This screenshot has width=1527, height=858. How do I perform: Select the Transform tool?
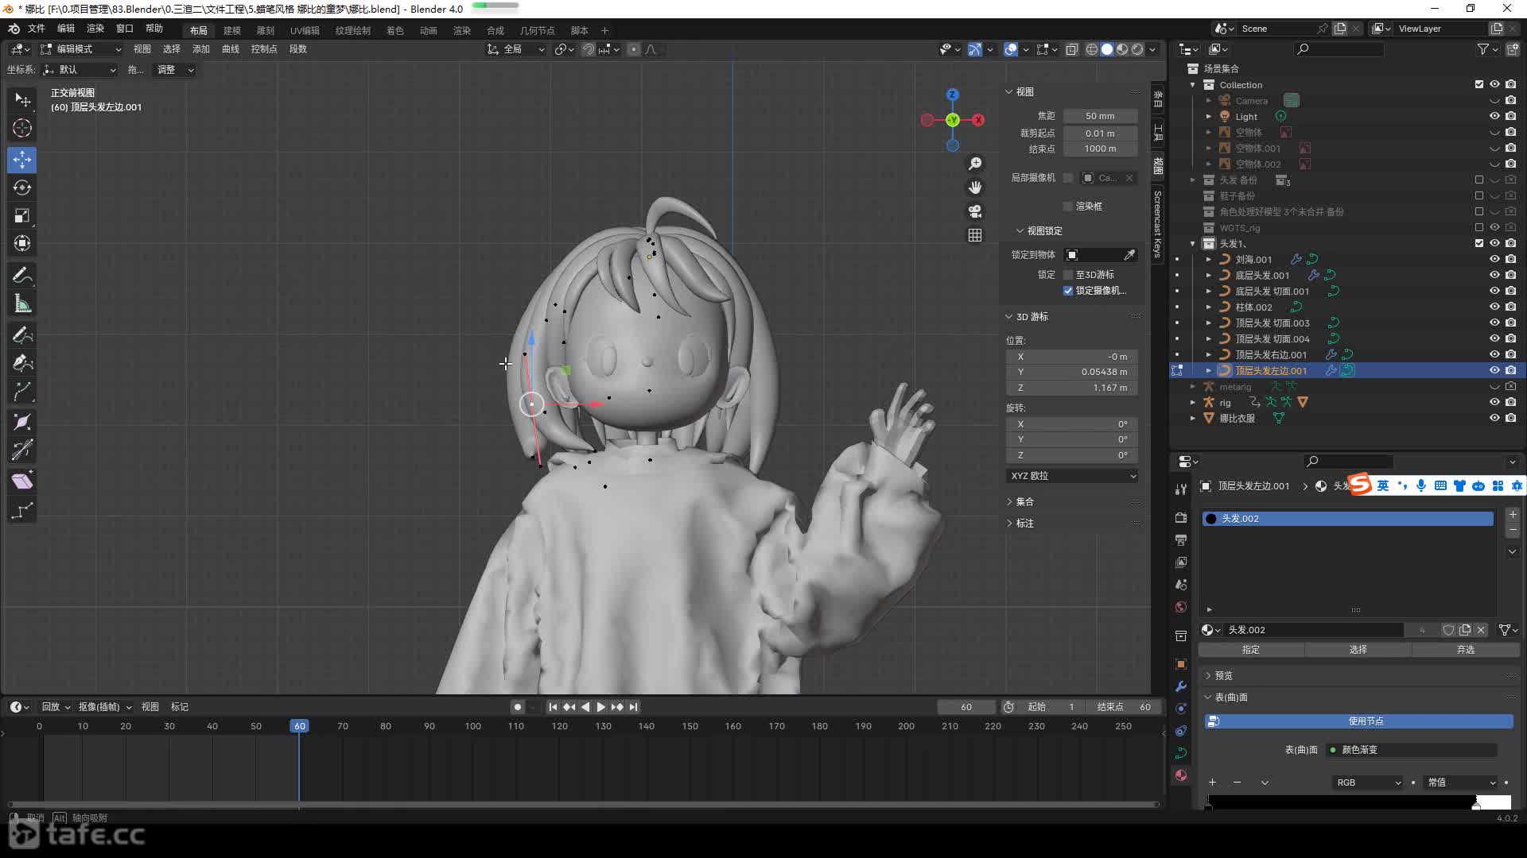22,243
